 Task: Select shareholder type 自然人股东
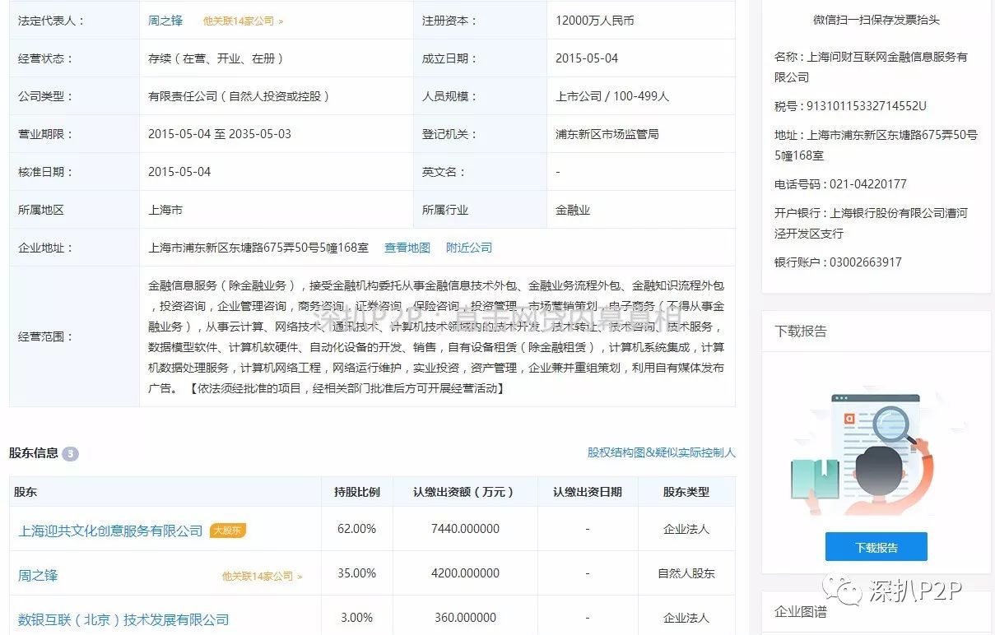point(686,573)
